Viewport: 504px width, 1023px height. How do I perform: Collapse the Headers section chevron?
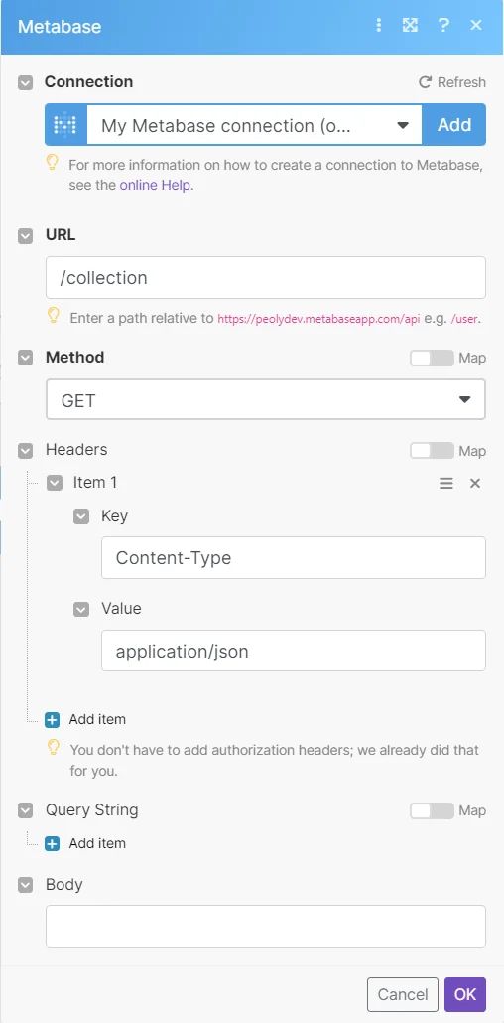coord(26,451)
